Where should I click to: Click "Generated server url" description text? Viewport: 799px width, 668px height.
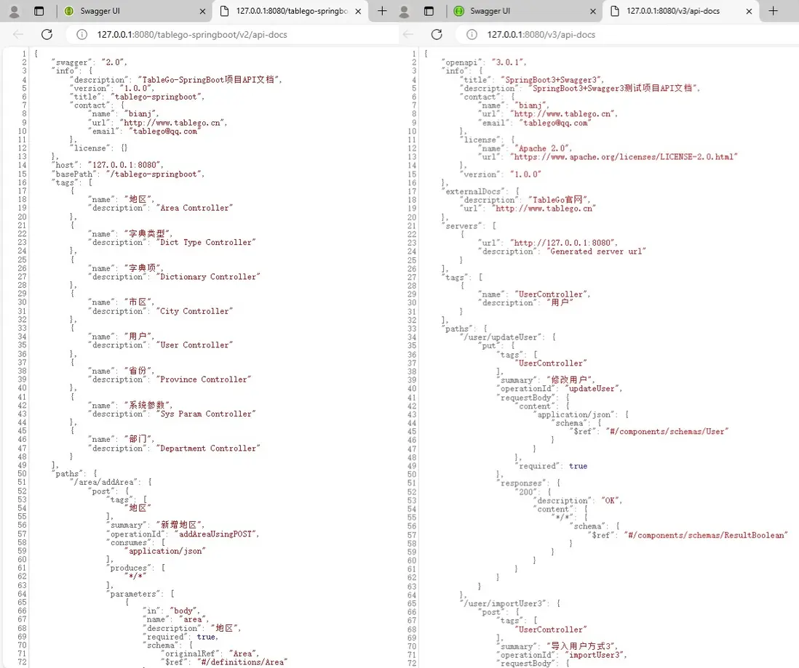pyautogui.click(x=596, y=251)
